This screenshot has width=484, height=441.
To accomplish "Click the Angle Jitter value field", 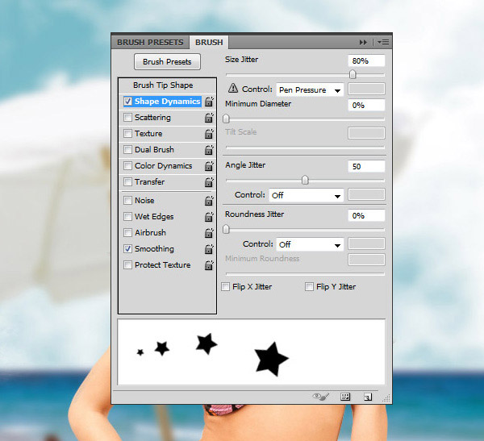I will click(366, 166).
